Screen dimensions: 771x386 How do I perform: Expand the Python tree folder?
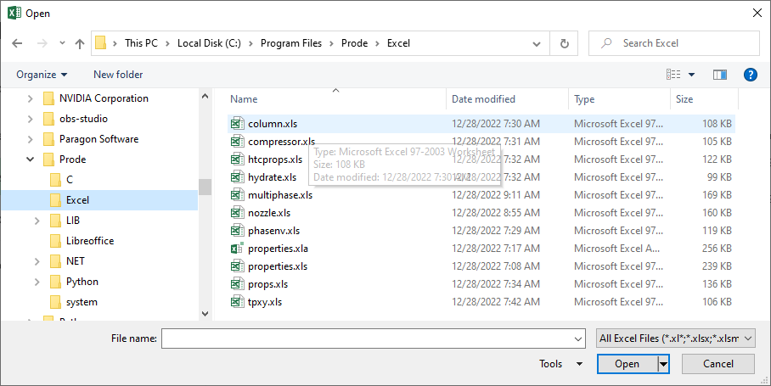click(37, 282)
